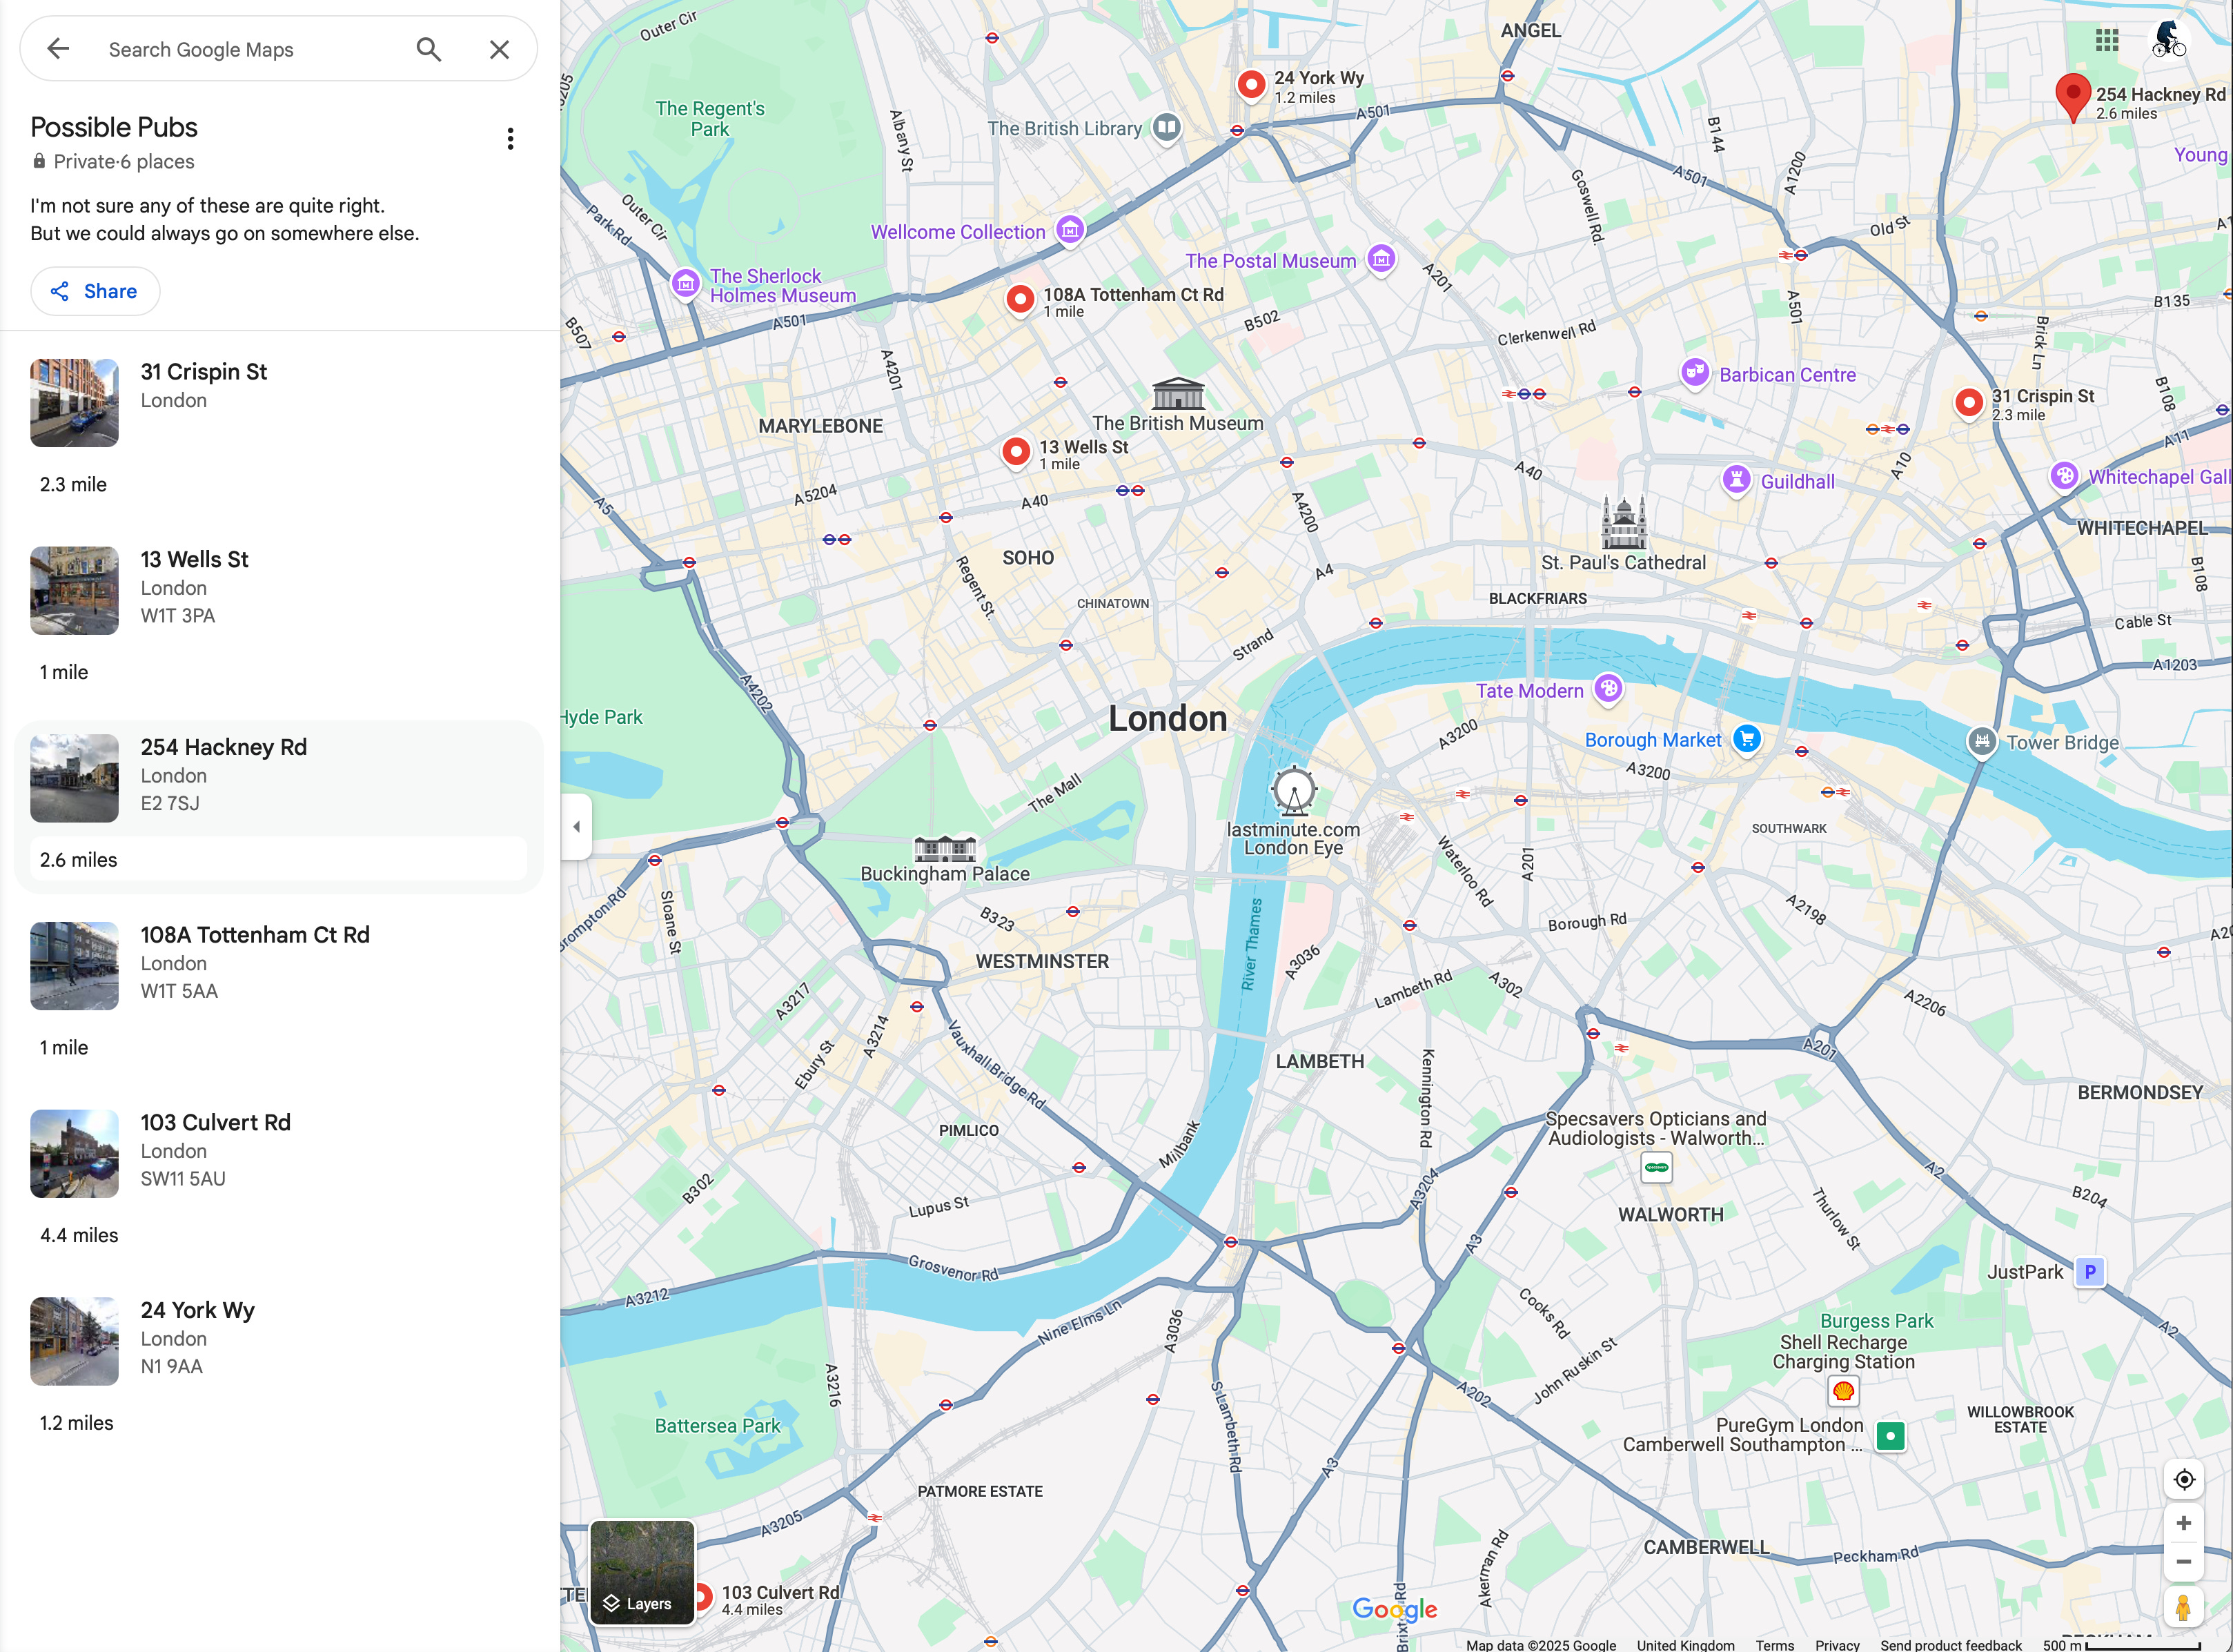Click the British Library map icon
Screen dimensions: 2233x1652
click(1166, 128)
